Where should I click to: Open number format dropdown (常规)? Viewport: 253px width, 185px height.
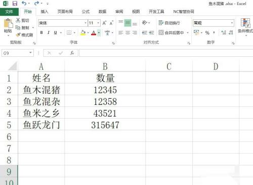tap(232, 23)
